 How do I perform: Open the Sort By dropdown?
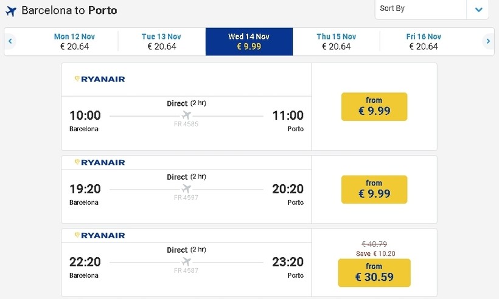coord(420,9)
